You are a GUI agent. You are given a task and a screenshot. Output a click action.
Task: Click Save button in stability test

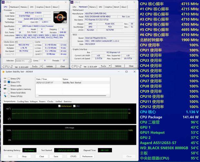tap(56, 157)
